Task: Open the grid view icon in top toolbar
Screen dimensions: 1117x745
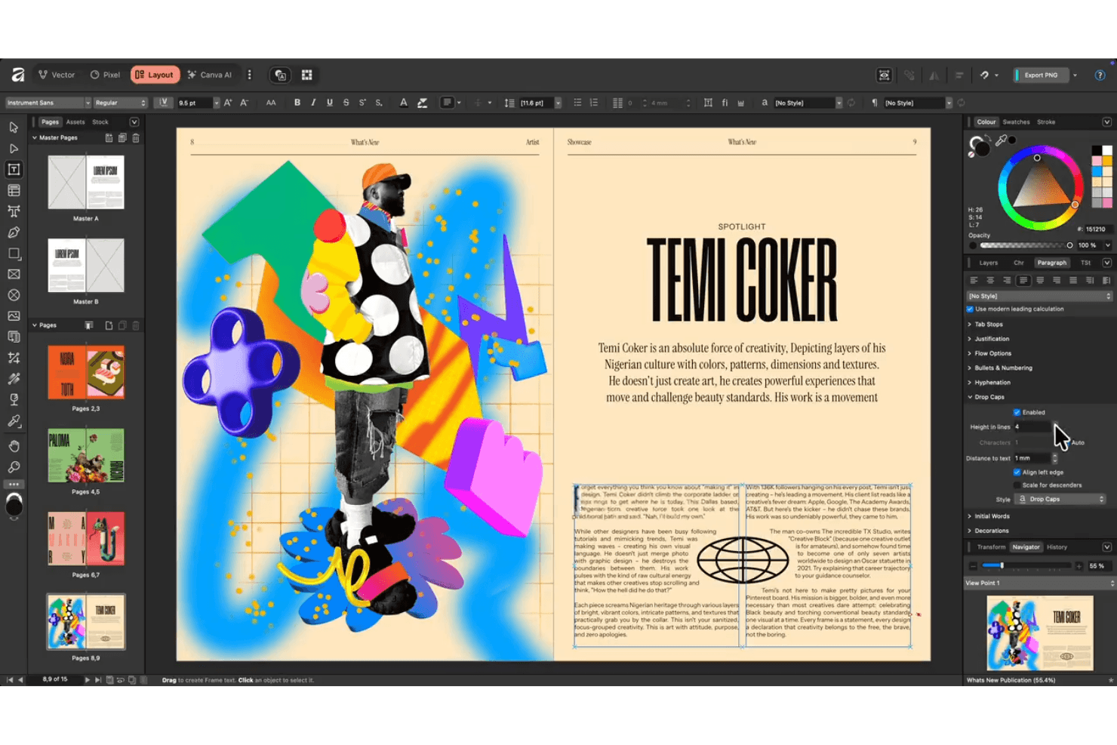Action: tap(307, 75)
